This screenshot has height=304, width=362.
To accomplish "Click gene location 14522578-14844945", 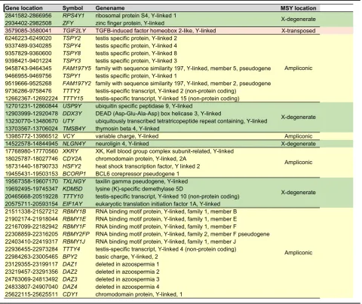I will tap(32, 144).
